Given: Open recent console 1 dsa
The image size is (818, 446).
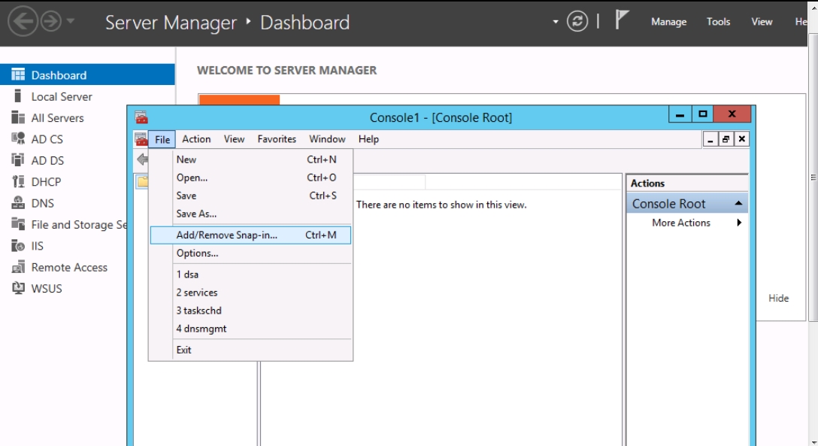Looking at the screenshot, I should (250, 275).
